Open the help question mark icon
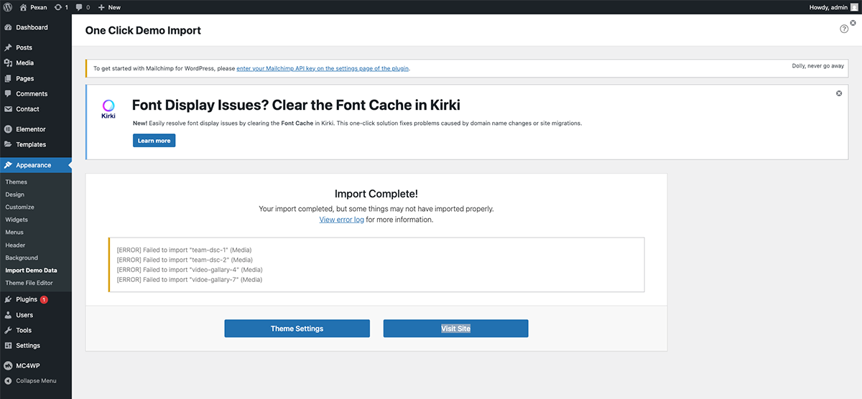Viewport: 862px width, 399px height. point(844,29)
